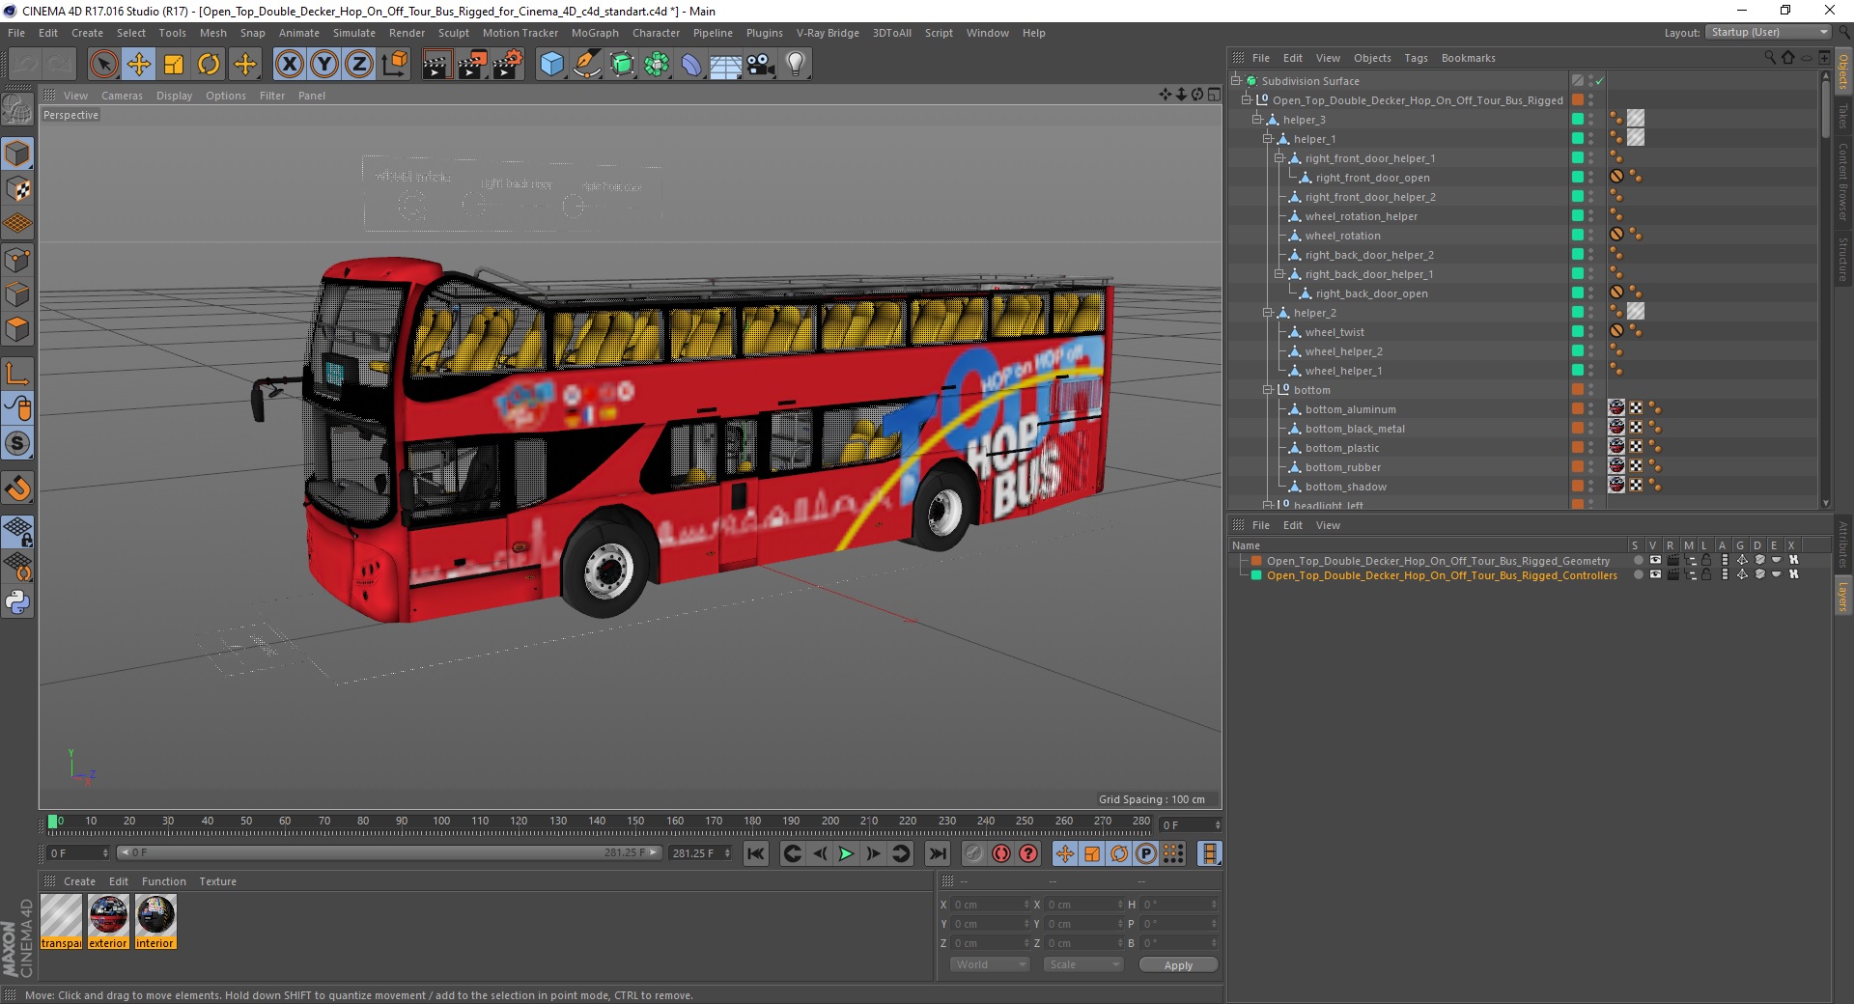Select the interior material thumbnail
1854x1004 pixels.
(155, 922)
